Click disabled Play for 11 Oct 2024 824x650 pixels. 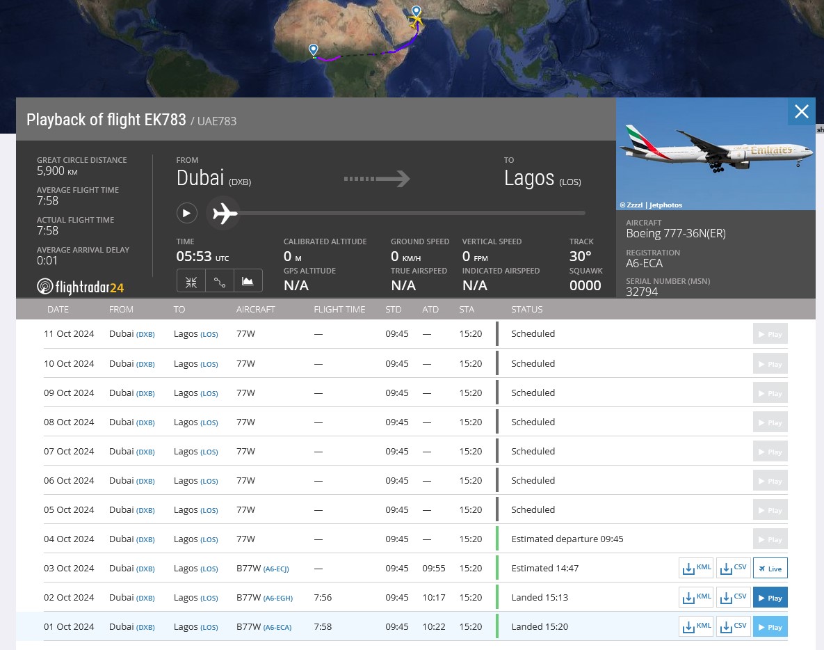pyautogui.click(x=770, y=334)
